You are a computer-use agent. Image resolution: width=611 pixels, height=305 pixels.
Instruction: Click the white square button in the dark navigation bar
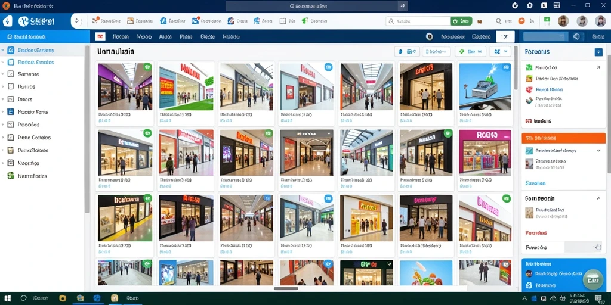tap(505, 36)
